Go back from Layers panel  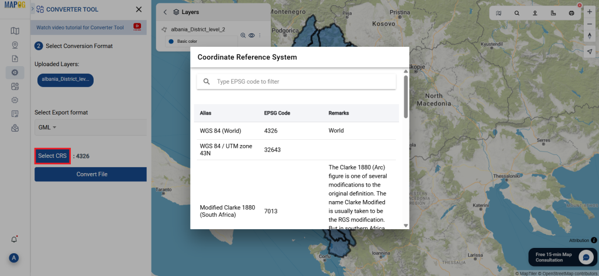coord(165,12)
